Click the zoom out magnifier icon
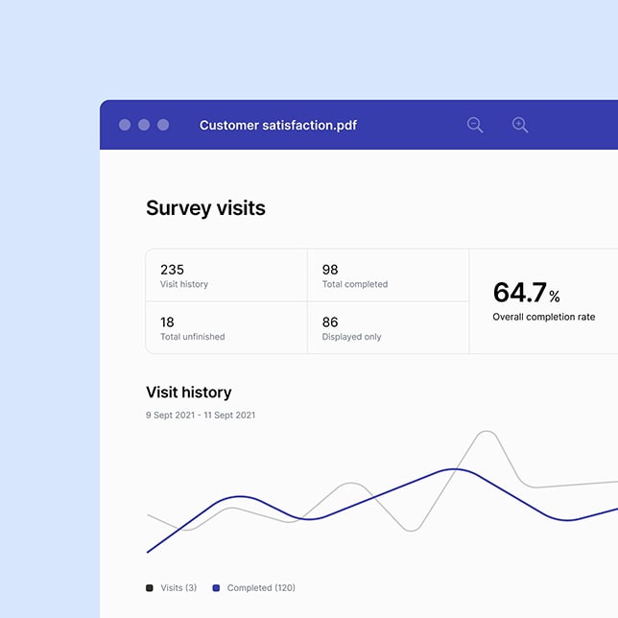Viewport: 618px width, 618px height. tap(474, 125)
